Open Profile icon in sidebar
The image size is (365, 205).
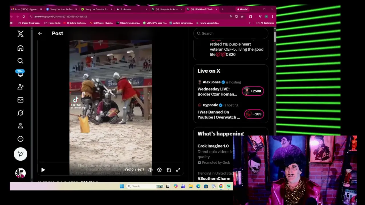(x=20, y=126)
